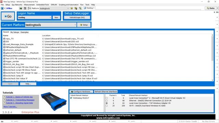Screen dimensions: 219x123
Task: Open the Tools menu
Action: [x=87, y=4]
